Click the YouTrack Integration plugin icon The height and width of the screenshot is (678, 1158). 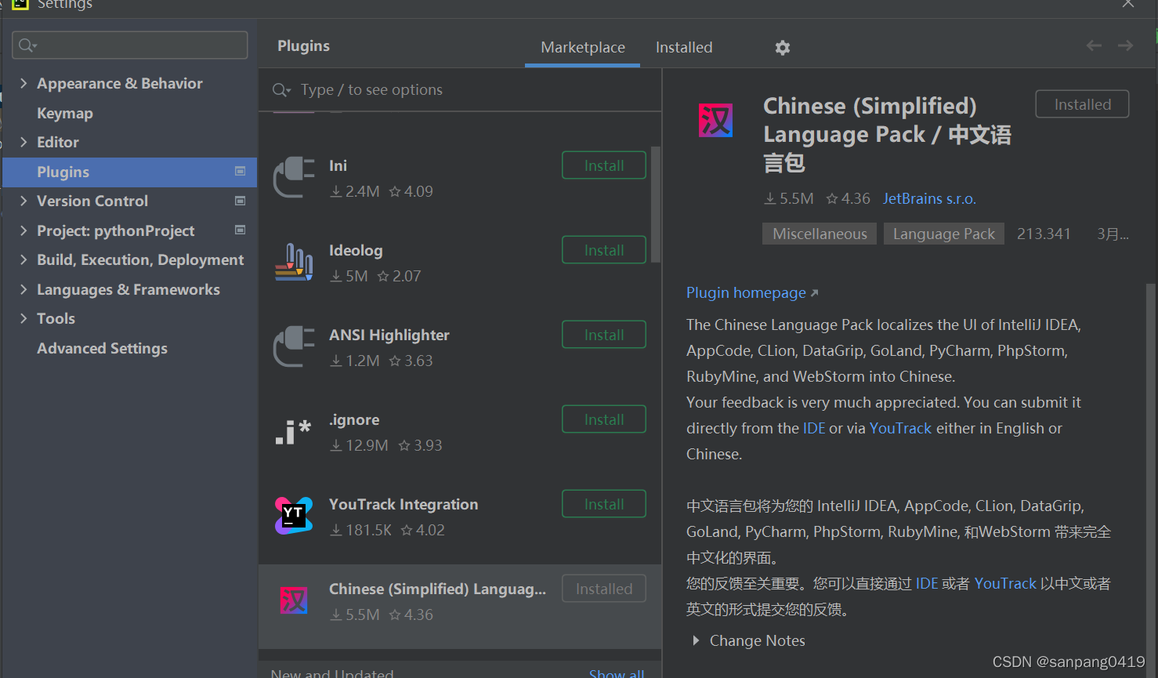coord(294,516)
